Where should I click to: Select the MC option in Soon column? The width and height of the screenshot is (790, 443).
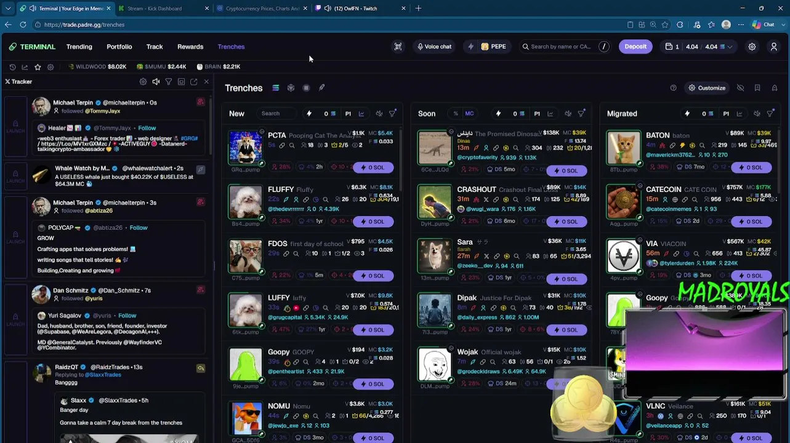coord(469,114)
